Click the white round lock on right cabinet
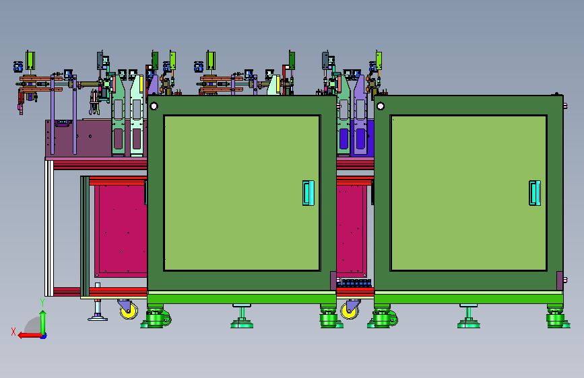 click(381, 106)
